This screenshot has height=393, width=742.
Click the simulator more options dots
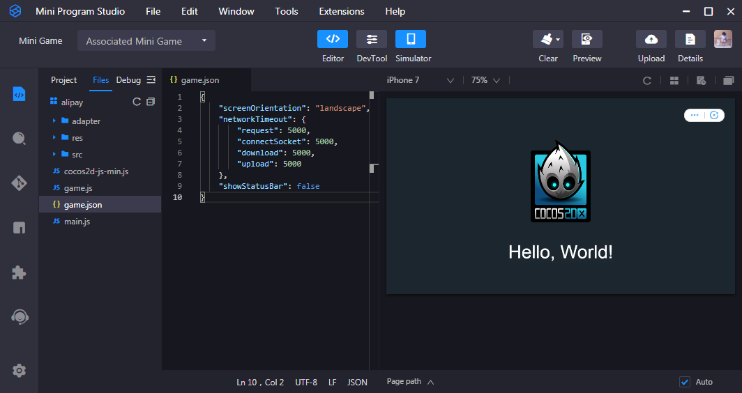point(694,115)
